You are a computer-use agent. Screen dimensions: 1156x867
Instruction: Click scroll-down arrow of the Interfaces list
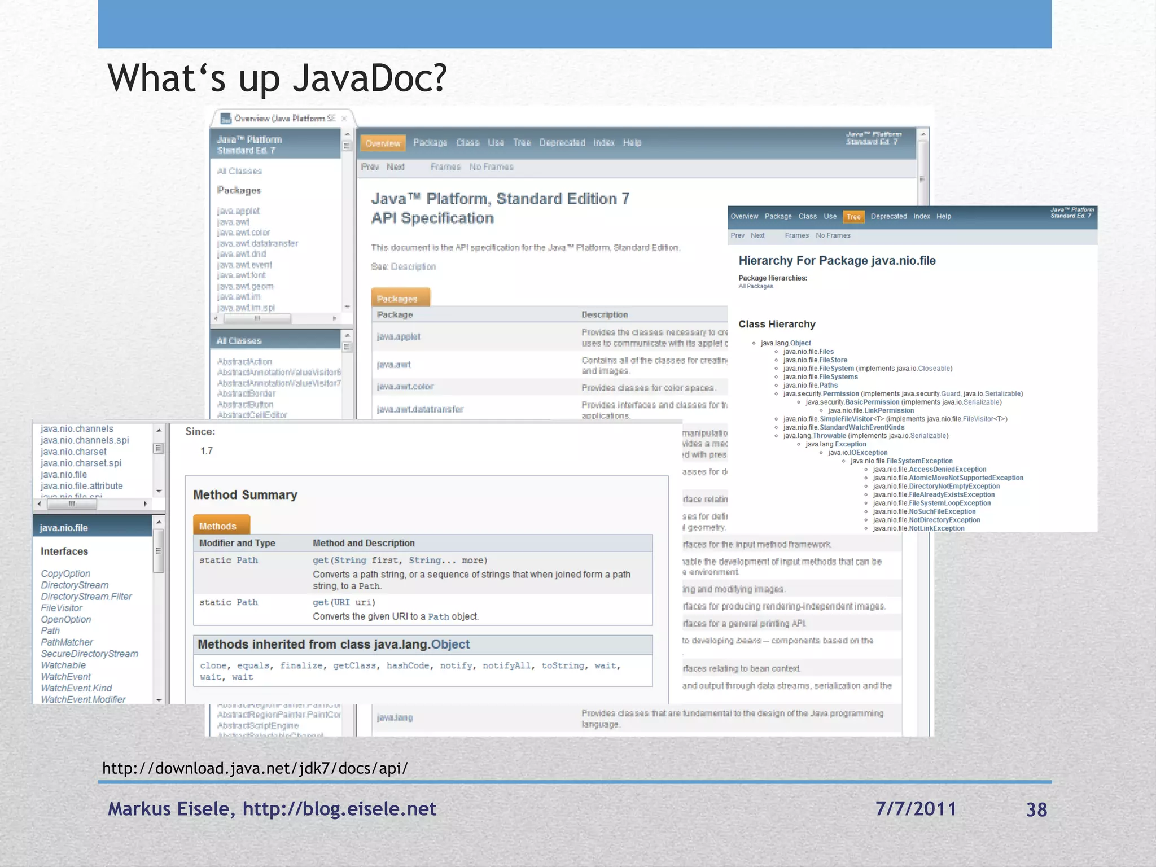(x=159, y=700)
